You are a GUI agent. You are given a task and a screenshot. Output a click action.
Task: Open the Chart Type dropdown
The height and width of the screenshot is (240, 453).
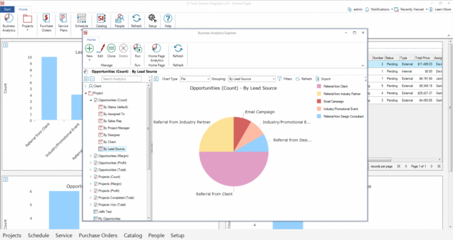pos(195,79)
